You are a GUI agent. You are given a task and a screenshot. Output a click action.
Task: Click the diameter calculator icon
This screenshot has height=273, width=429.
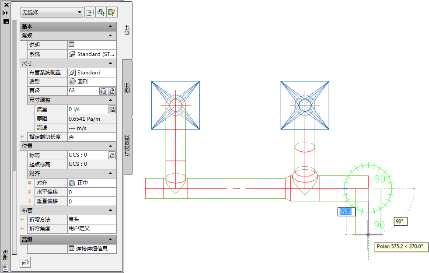pos(103,91)
